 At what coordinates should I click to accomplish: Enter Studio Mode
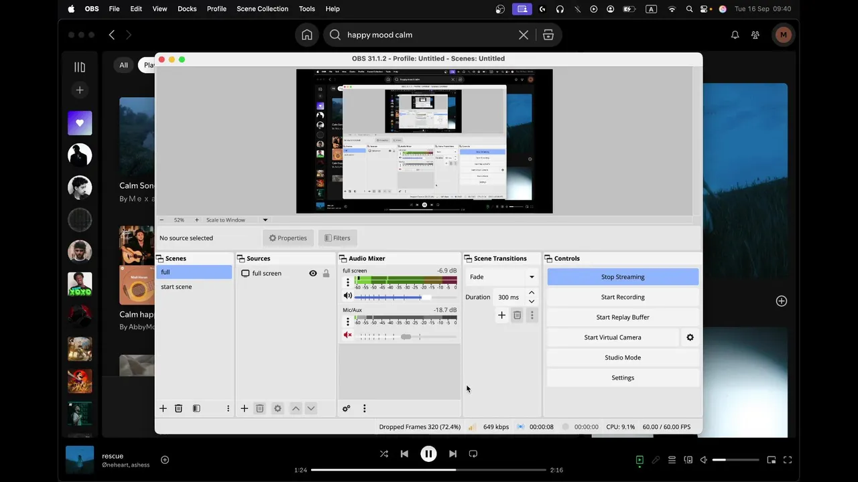point(623,357)
